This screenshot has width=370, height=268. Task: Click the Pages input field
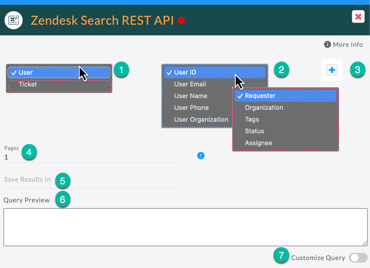tap(91, 157)
